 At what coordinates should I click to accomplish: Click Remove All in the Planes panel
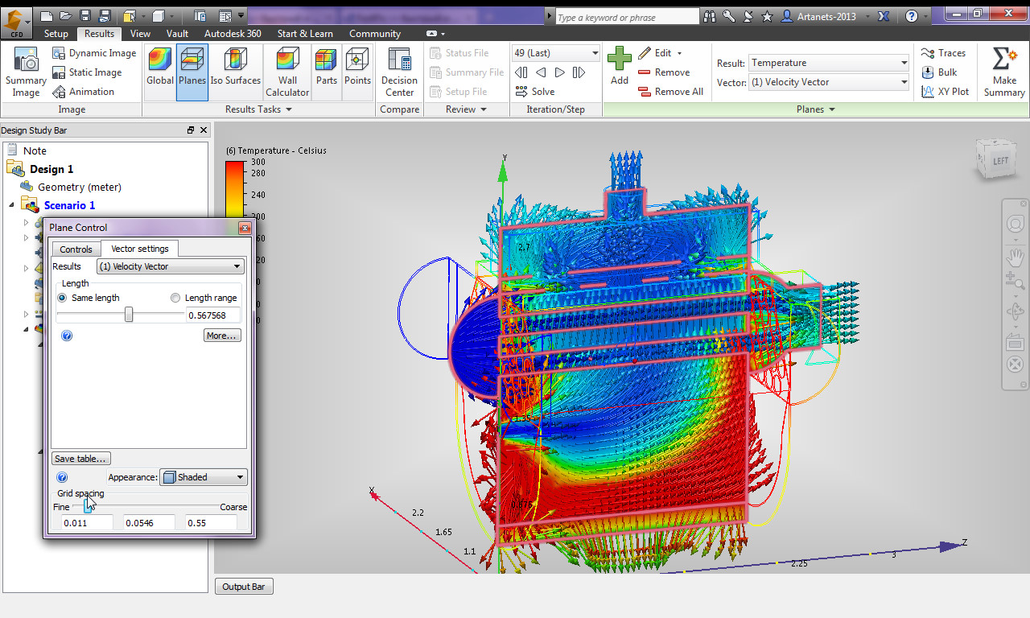point(670,92)
